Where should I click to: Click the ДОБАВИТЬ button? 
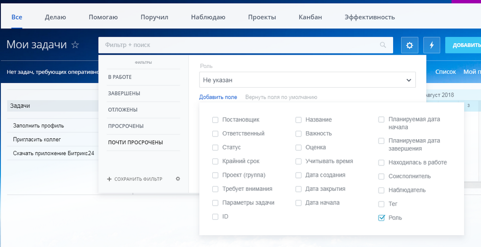click(463, 45)
